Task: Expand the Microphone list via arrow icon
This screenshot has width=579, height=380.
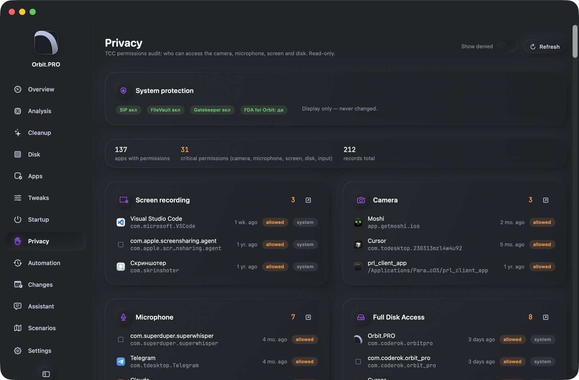Action: tap(308, 317)
